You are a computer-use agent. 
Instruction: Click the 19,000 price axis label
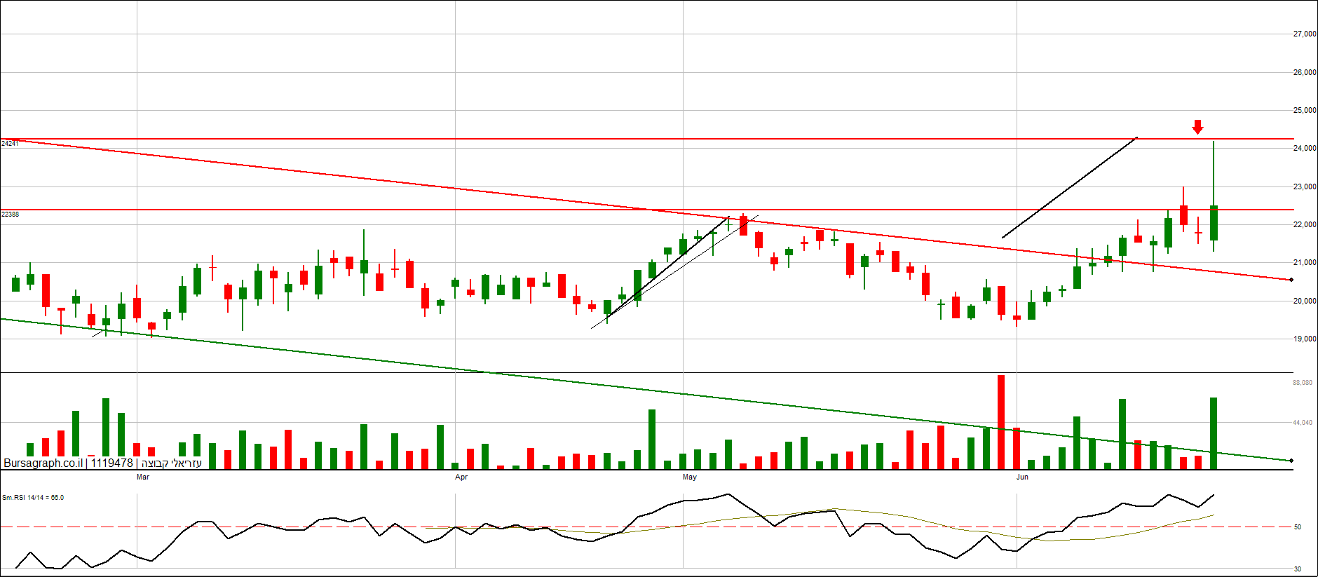(x=1305, y=339)
